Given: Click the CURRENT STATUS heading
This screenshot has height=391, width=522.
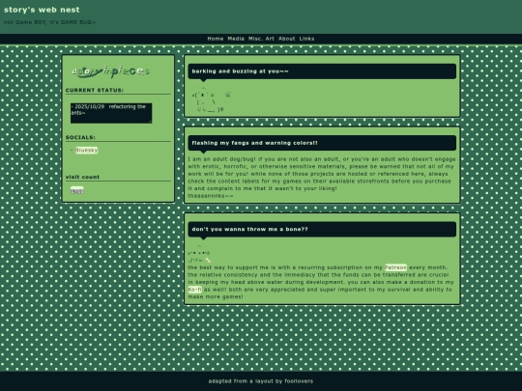Looking at the screenshot, I should (94, 91).
